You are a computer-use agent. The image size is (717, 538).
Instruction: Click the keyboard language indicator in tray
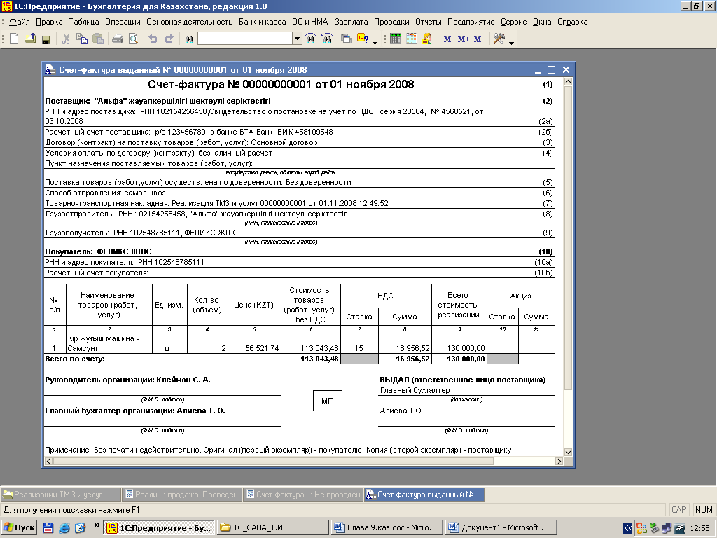coord(627,528)
